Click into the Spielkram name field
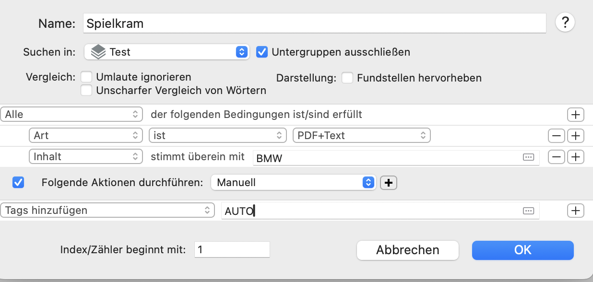 click(314, 23)
